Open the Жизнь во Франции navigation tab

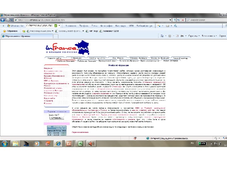160,58
